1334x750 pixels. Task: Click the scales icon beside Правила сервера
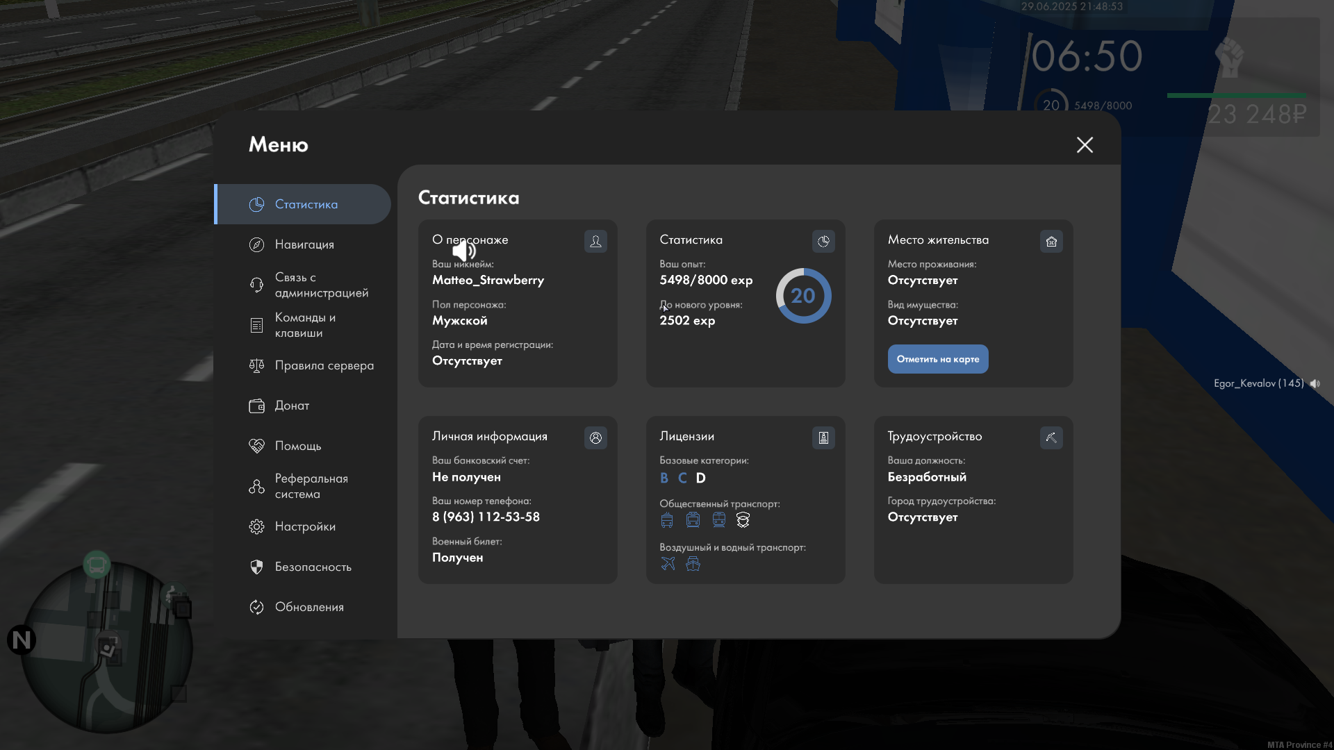[256, 365]
